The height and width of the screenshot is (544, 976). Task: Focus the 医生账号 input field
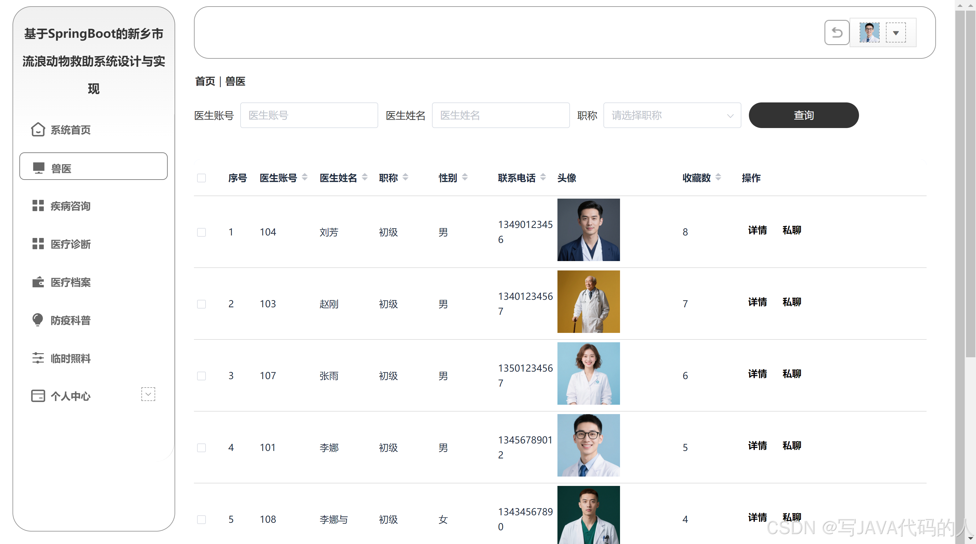coord(309,115)
